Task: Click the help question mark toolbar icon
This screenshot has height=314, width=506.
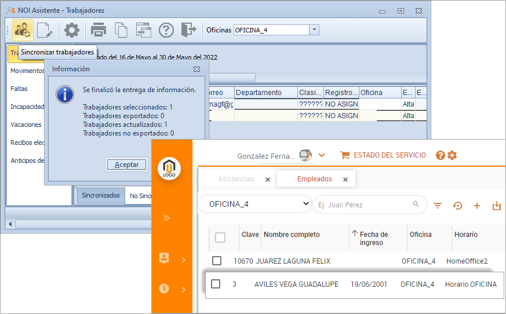Action: (166, 30)
